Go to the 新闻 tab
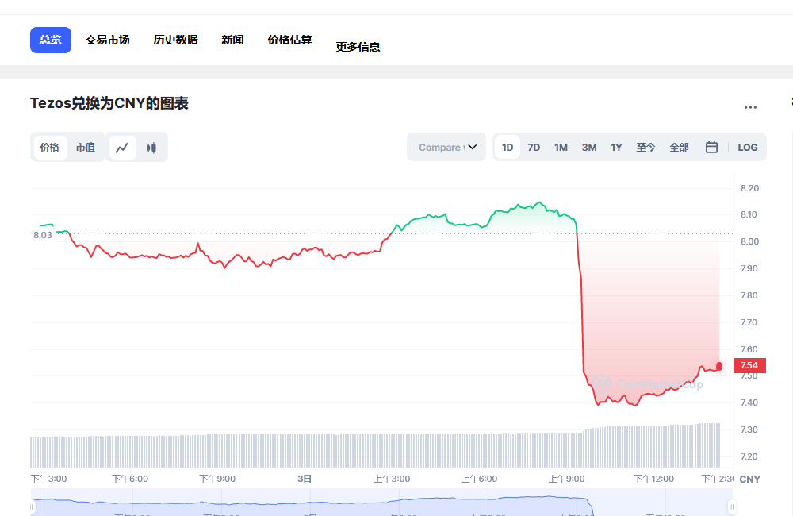 pos(232,40)
